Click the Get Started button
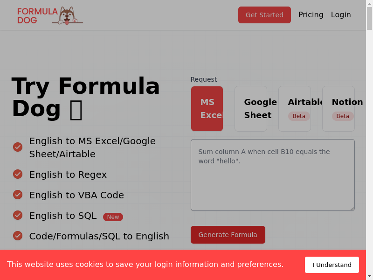Screen dimensions: 373x280 [264, 15]
